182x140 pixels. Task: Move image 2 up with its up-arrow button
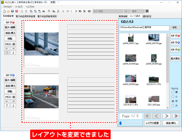pyautogui.click(x=7, y=105)
